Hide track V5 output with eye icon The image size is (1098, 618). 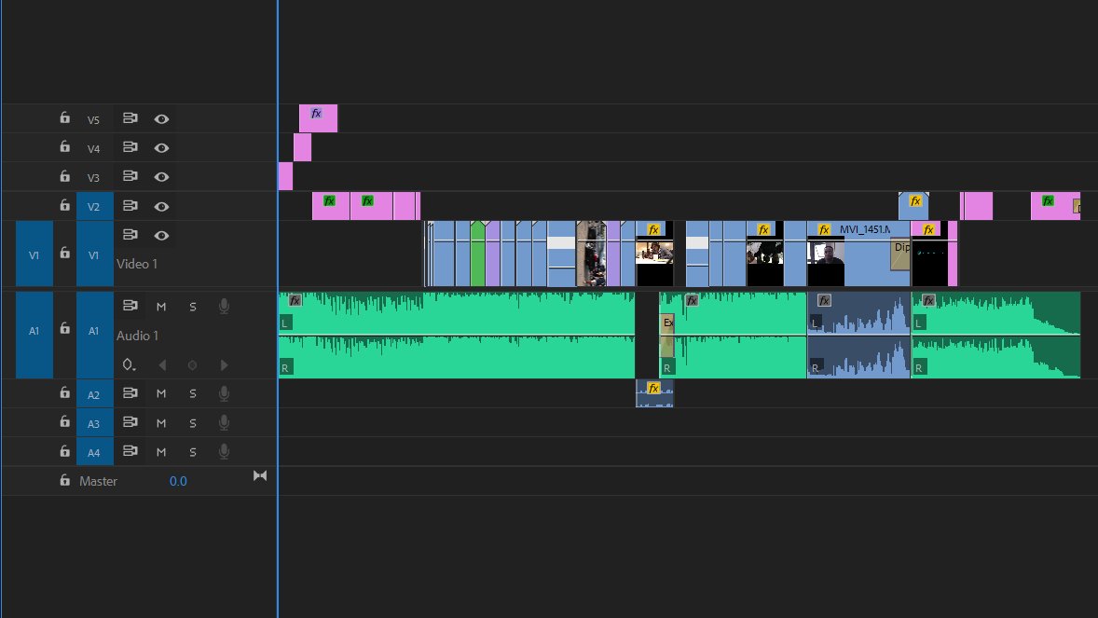pyautogui.click(x=161, y=119)
